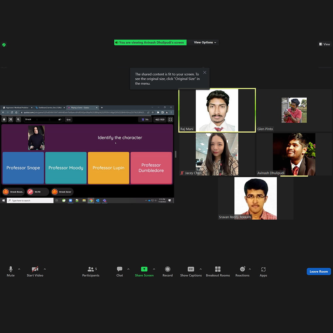Screen dimensions: 333x333
Task: Close the shared content size notification
Action: (x=204, y=73)
